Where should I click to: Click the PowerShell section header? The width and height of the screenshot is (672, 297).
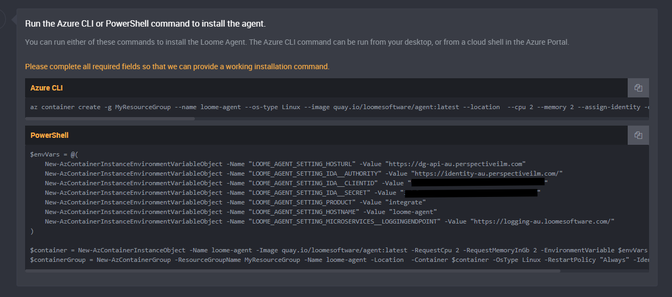pos(326,135)
